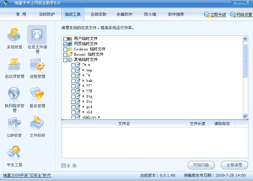The image size is (253, 181).
Task: Open the 软件推荐 tab
Action: point(176,14)
